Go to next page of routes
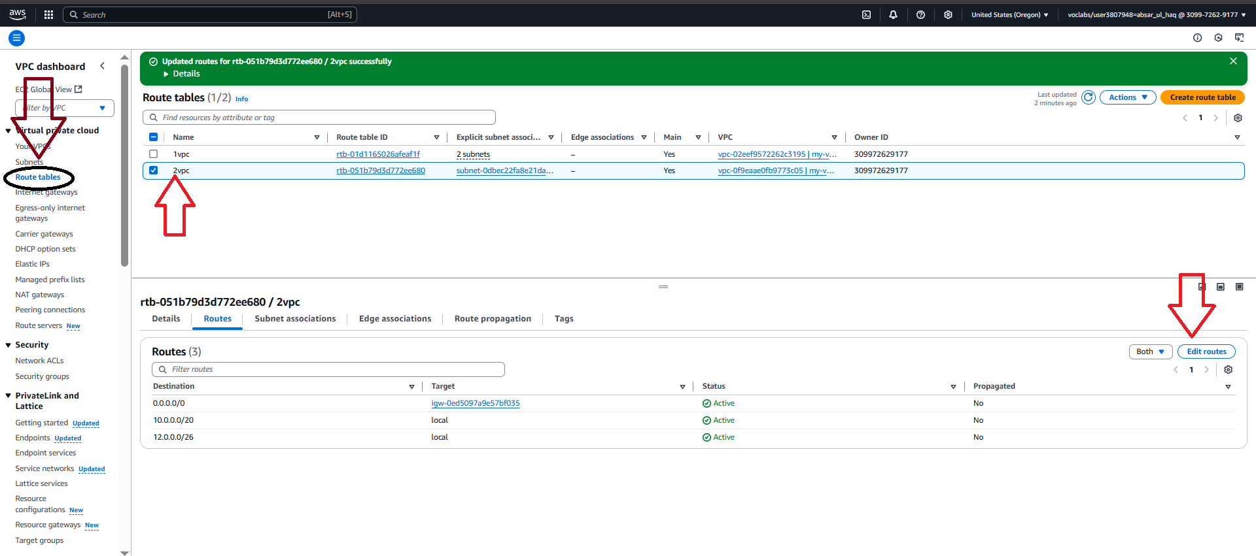 click(x=1207, y=370)
